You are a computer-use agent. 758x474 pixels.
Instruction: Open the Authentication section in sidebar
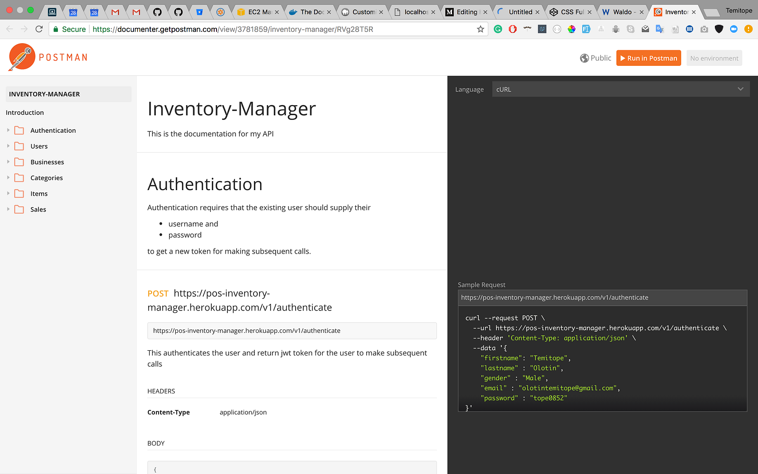(53, 130)
